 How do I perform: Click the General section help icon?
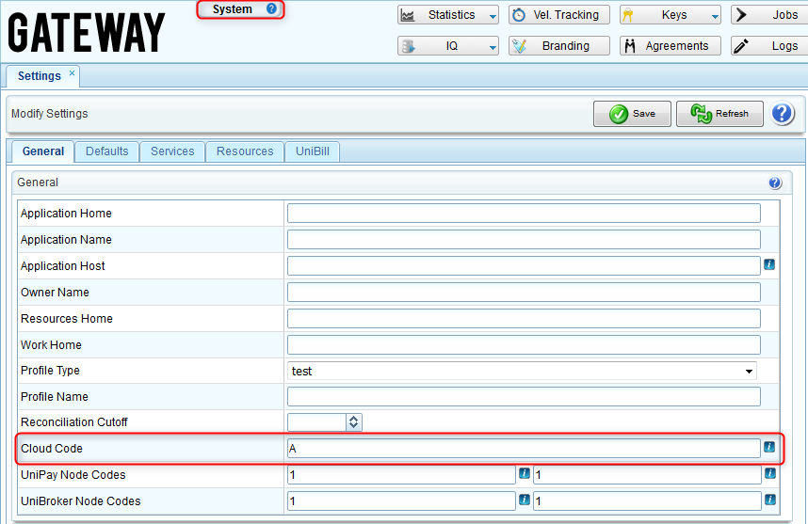774,183
